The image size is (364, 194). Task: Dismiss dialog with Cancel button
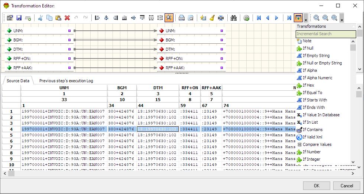(347, 185)
